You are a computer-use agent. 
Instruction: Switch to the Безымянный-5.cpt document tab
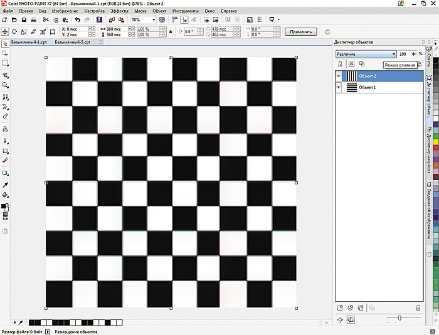coord(73,42)
